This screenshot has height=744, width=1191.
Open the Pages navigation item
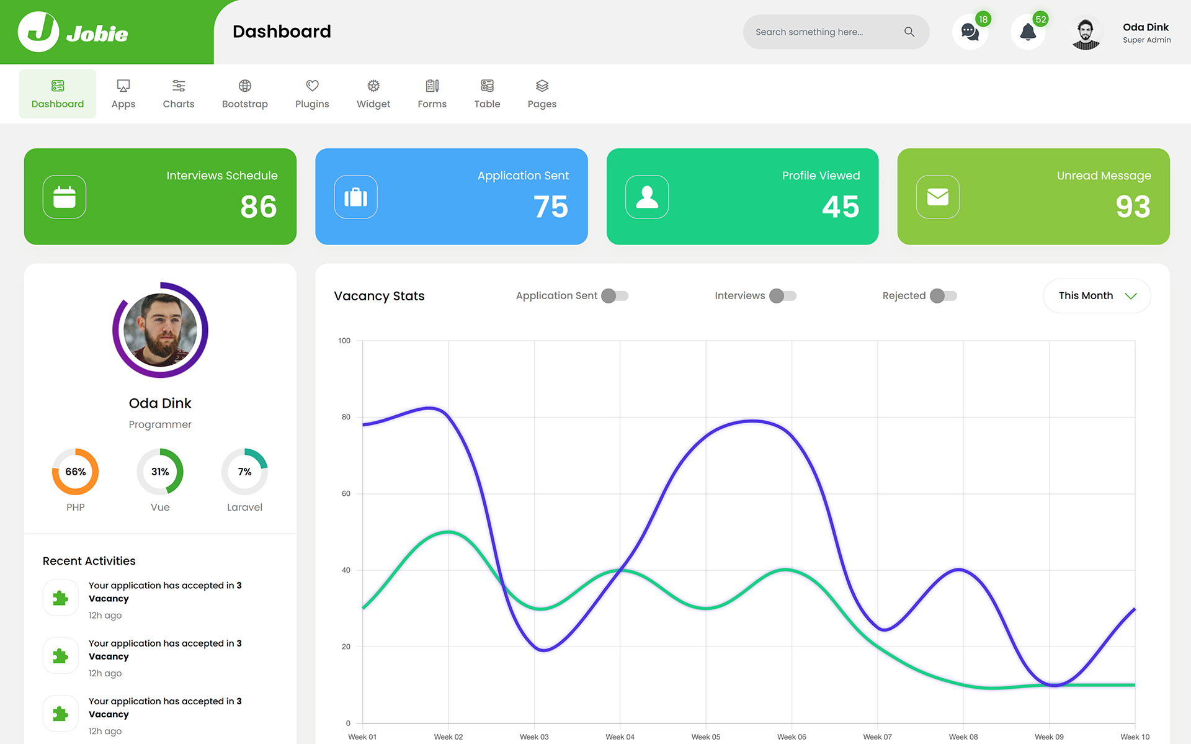(542, 94)
